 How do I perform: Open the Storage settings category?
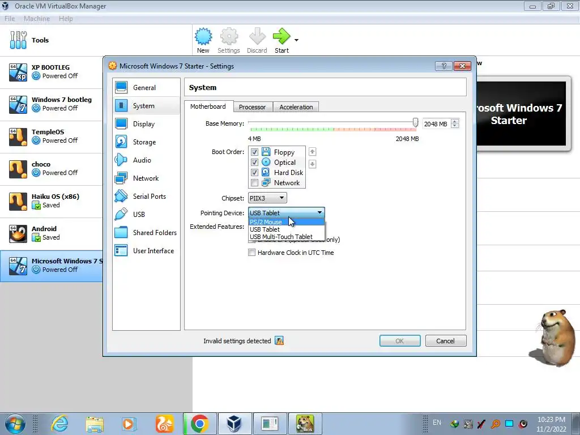point(146,142)
